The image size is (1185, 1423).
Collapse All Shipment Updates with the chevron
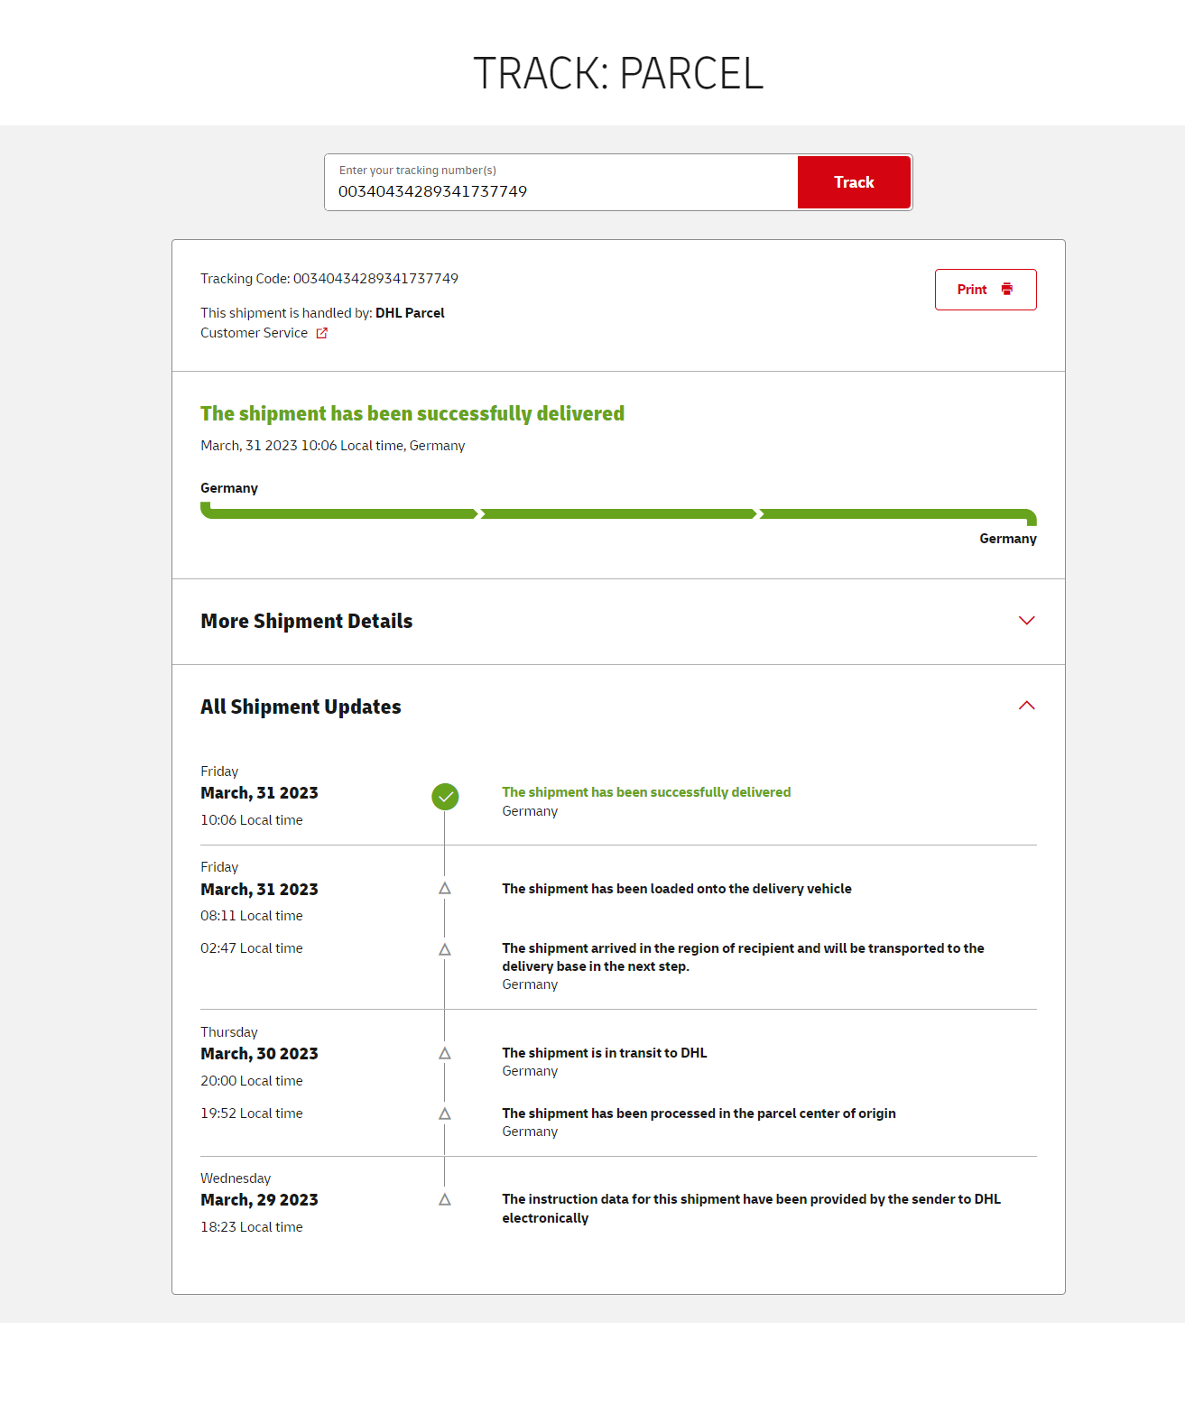[1026, 706]
